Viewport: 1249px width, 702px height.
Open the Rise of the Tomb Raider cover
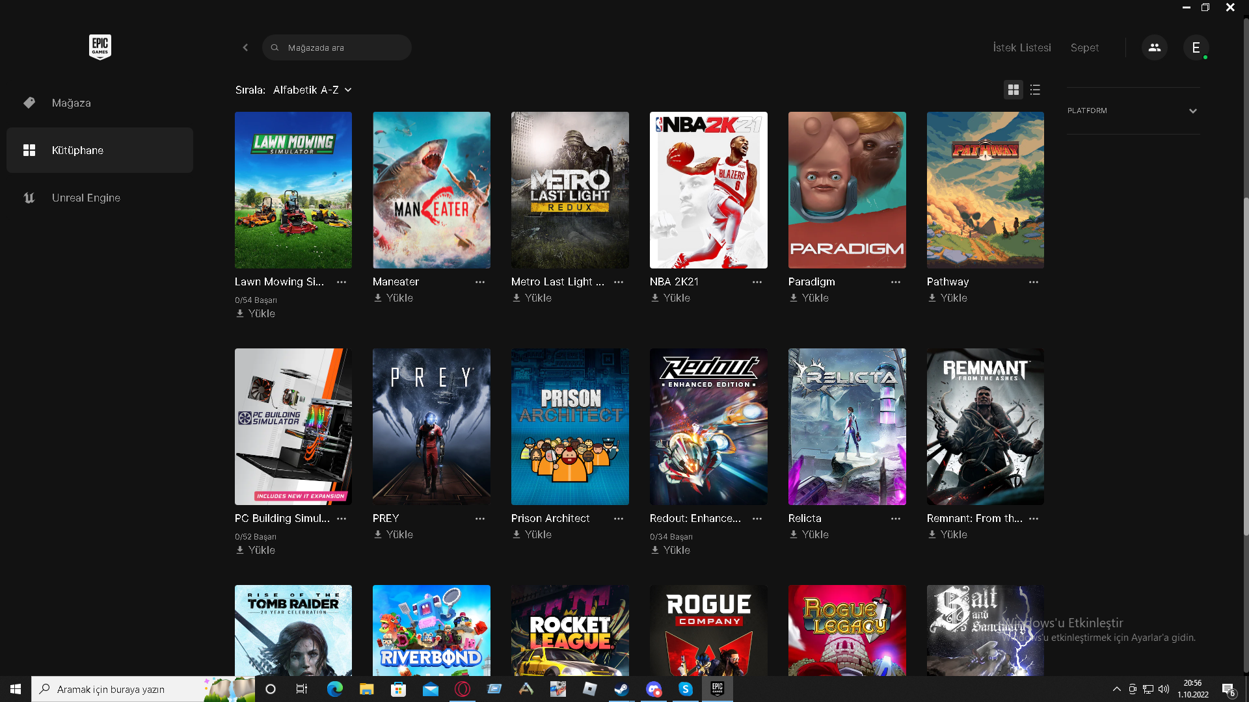tap(293, 630)
